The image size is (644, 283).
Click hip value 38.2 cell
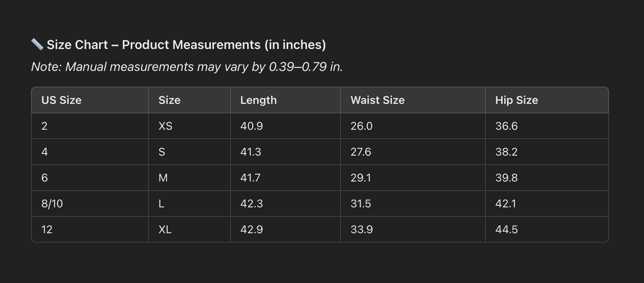point(506,152)
